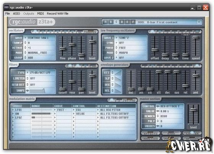Viewport: 214px width, 154px height.
Task: Open the Outputs menu
Action: (x=29, y=13)
